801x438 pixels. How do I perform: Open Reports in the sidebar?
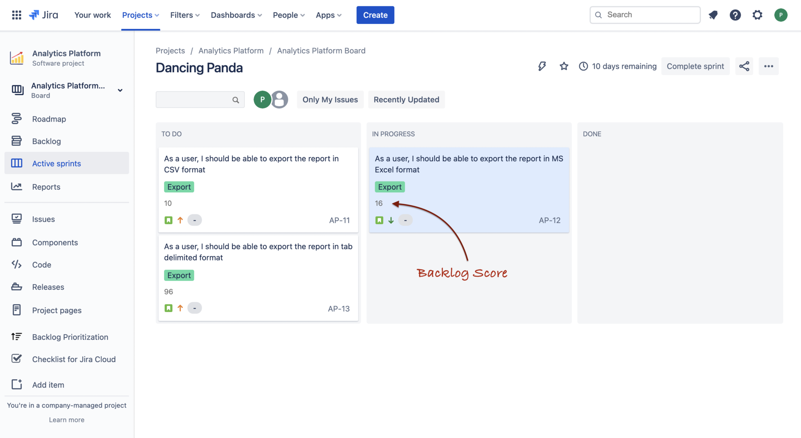coord(46,187)
